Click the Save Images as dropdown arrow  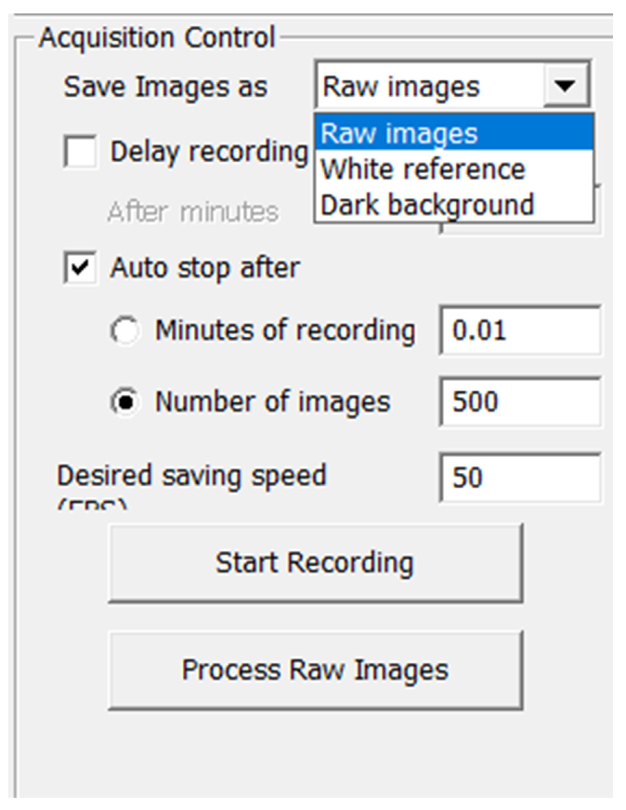565,86
